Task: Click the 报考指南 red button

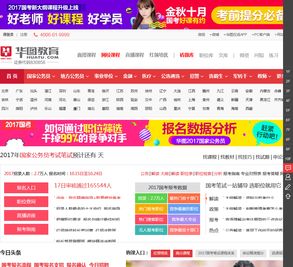Action: tap(26, 229)
